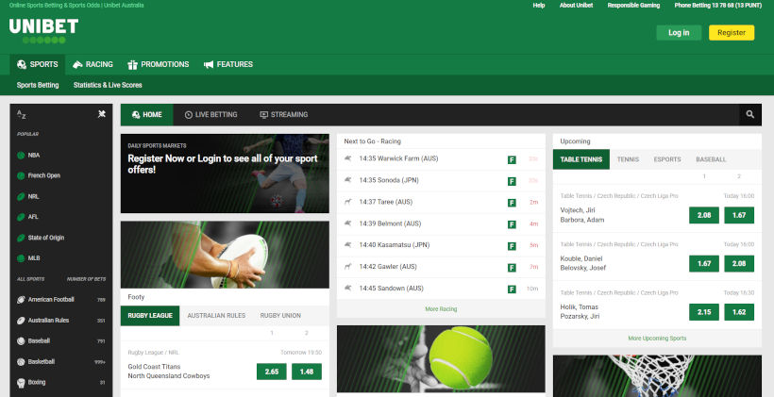Bet on Gold Coast Titans at 2.65

point(272,372)
